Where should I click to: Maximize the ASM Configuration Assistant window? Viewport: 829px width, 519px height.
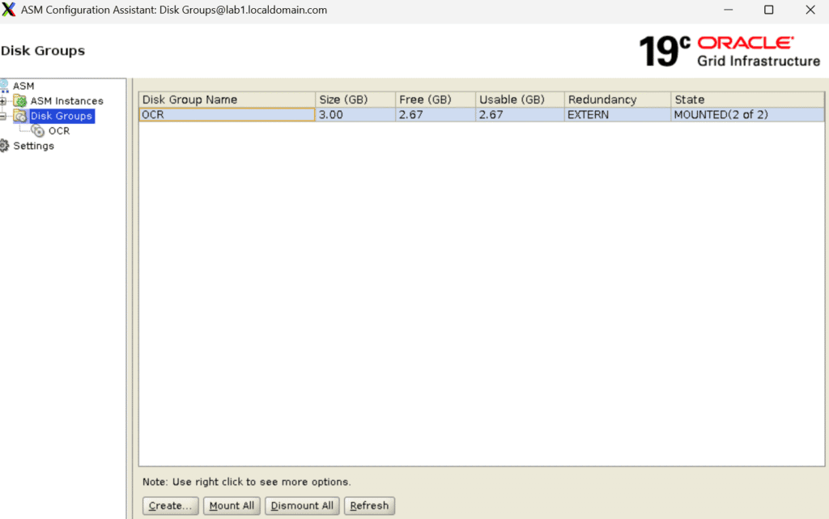(x=769, y=10)
